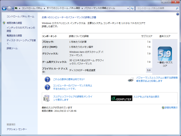Image resolution: width=181 pixels, height=136 pixels.
Task: Click the address bar refresh button
Action: pos(132,8)
